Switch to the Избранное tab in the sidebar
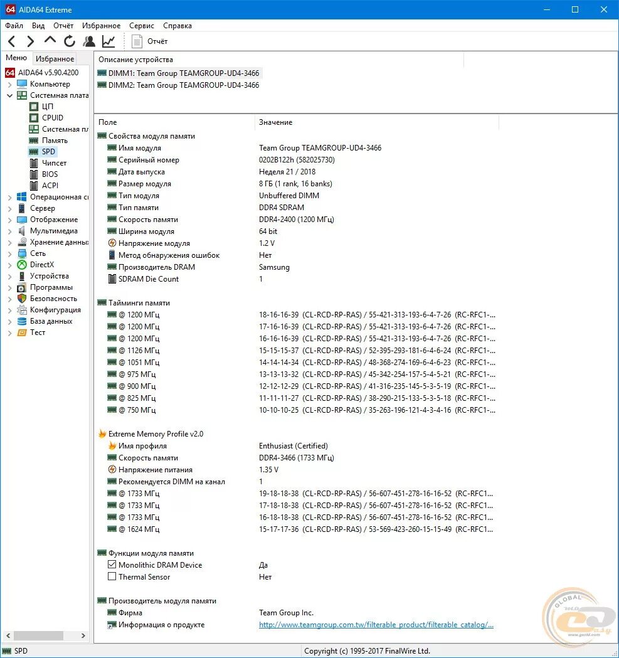The height and width of the screenshot is (658, 619). (55, 59)
